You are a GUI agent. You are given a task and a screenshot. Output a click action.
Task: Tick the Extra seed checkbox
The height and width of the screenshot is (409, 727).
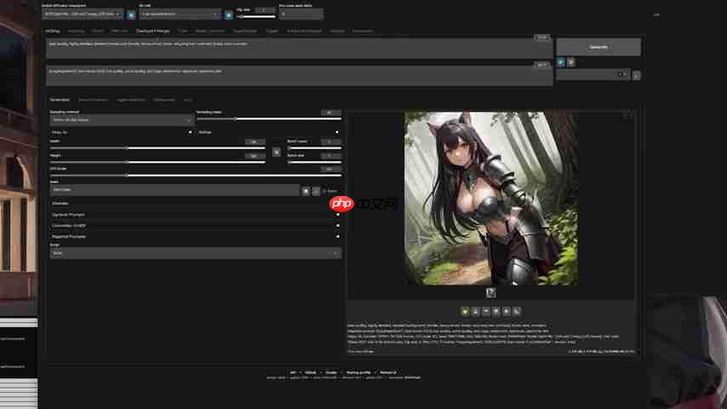(324, 191)
